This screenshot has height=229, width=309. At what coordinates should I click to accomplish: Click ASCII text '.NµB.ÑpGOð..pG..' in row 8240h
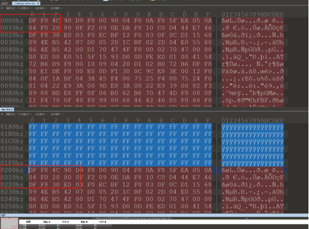pos(253,199)
